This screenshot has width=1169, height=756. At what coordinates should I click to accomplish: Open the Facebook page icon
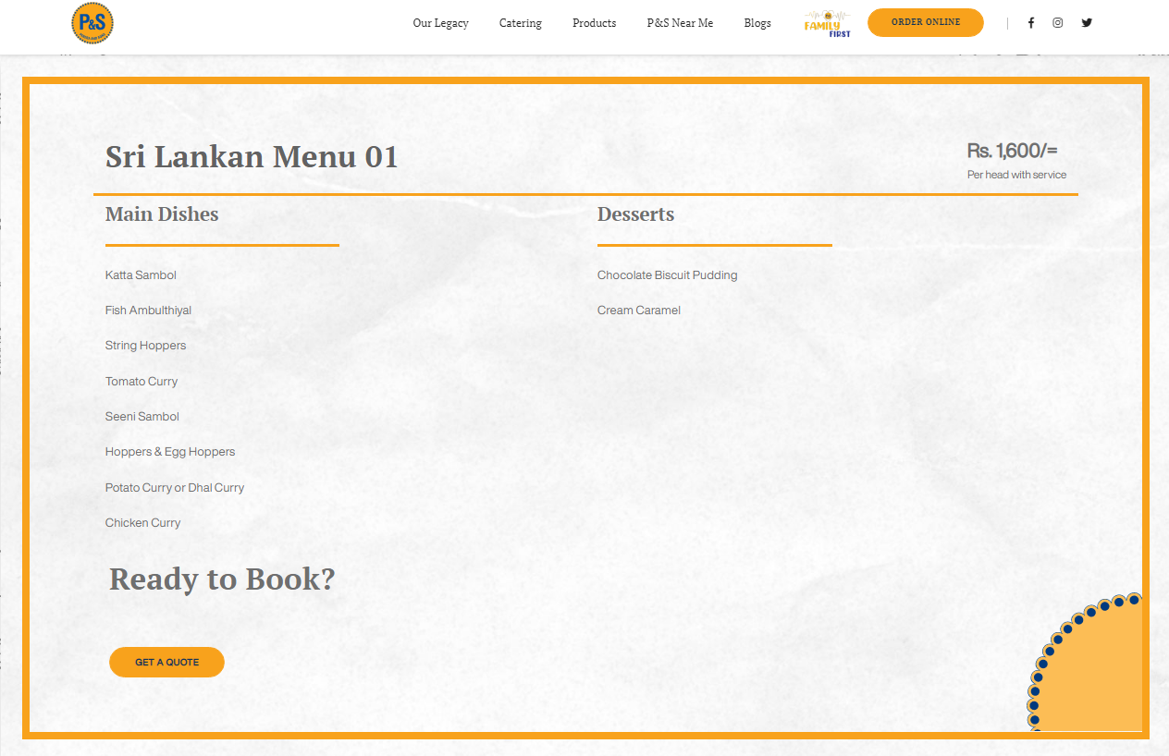(x=1031, y=23)
